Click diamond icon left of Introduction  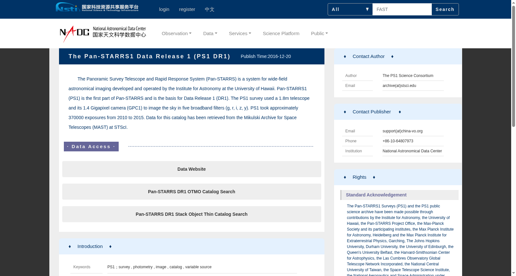70,246
